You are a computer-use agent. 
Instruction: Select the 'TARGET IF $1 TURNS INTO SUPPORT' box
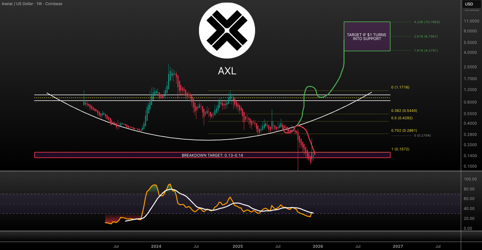click(367, 37)
